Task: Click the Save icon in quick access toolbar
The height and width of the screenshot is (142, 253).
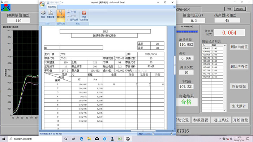Action: coord(48,3)
